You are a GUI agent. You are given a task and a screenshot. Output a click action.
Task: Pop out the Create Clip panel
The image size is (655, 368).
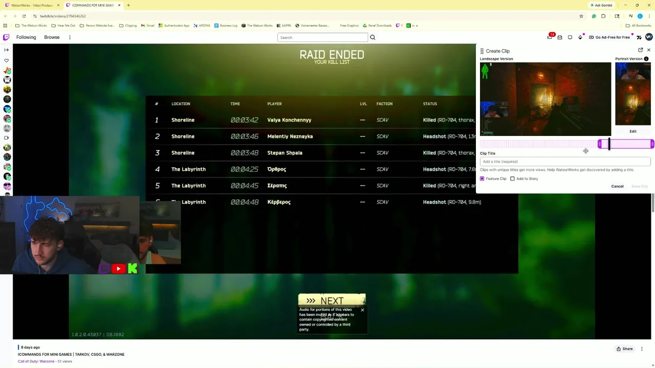pyautogui.click(x=641, y=50)
